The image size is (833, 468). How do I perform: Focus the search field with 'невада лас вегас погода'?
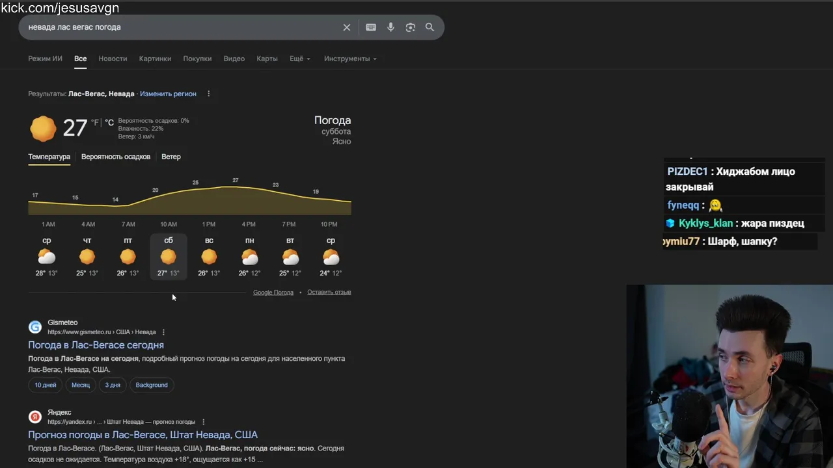182,27
